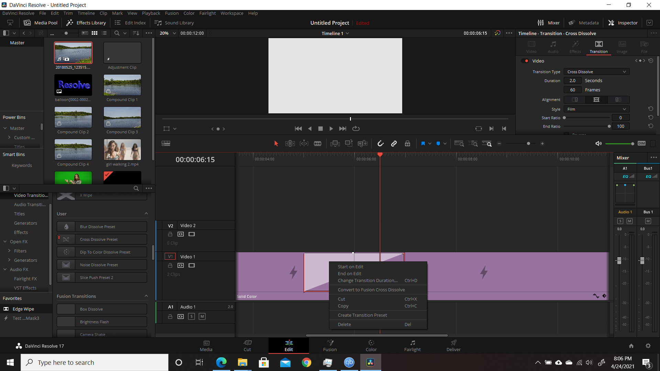Open Google Chrome from the taskbar
The width and height of the screenshot is (660, 371).
click(x=306, y=362)
